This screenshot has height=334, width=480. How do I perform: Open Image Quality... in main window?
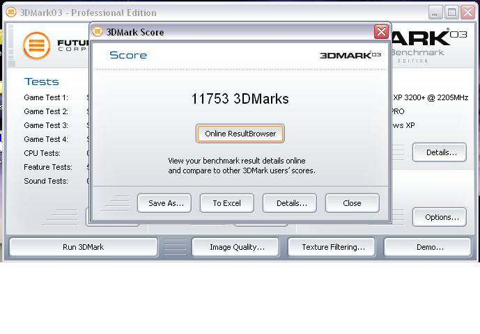click(235, 247)
